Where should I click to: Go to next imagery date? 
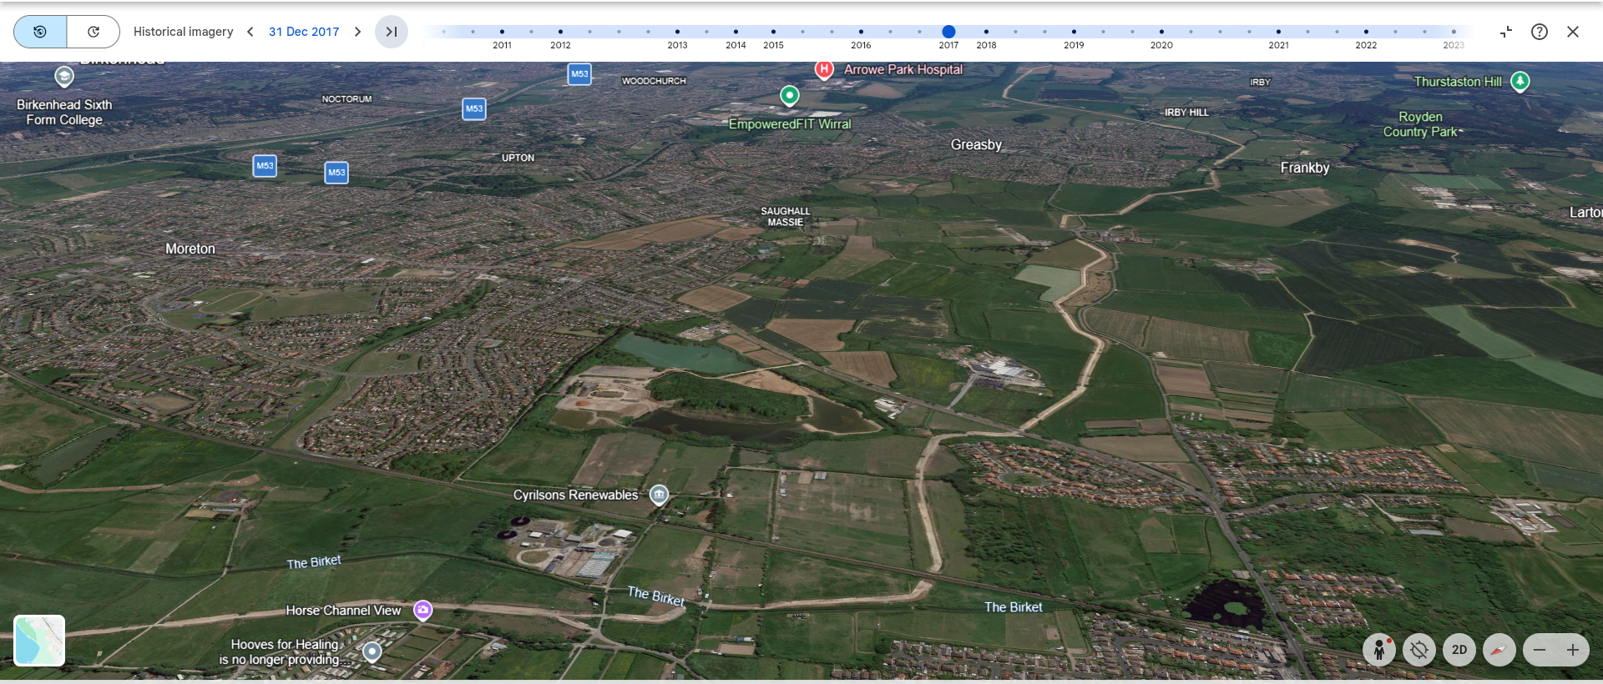[357, 32]
